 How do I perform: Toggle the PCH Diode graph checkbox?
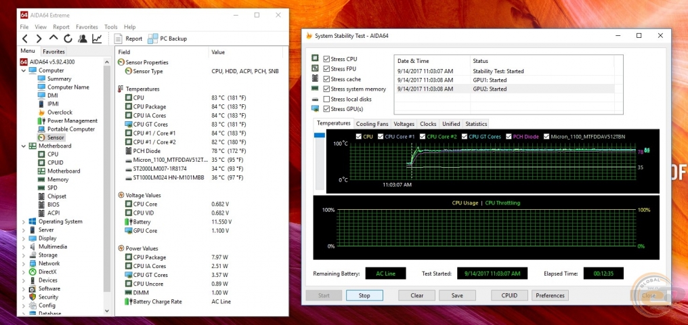pyautogui.click(x=509, y=136)
